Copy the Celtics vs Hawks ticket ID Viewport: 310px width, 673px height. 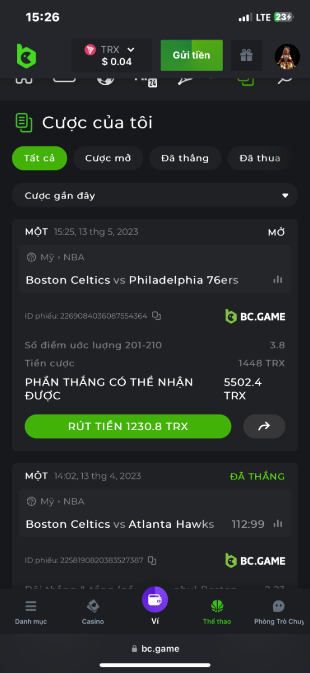(152, 560)
